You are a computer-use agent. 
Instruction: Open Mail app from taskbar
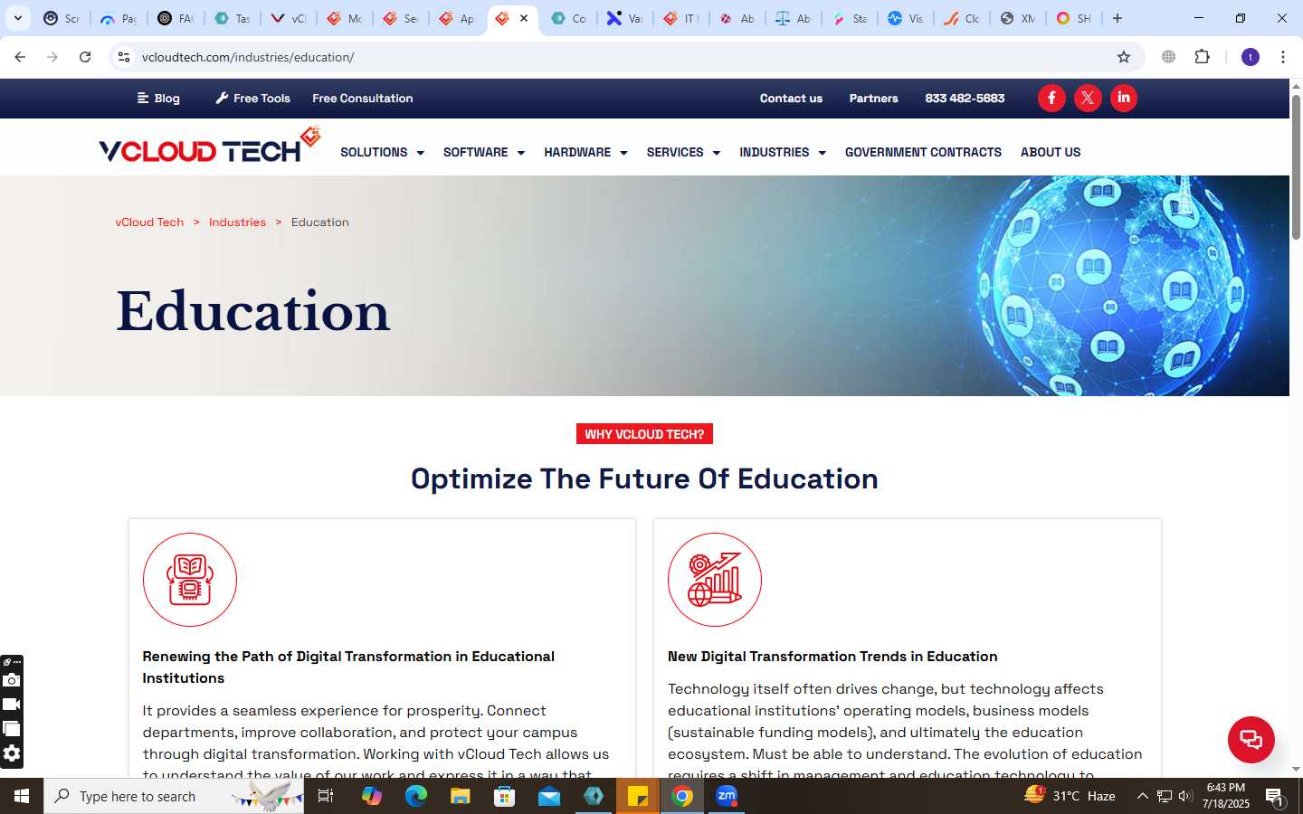549,796
